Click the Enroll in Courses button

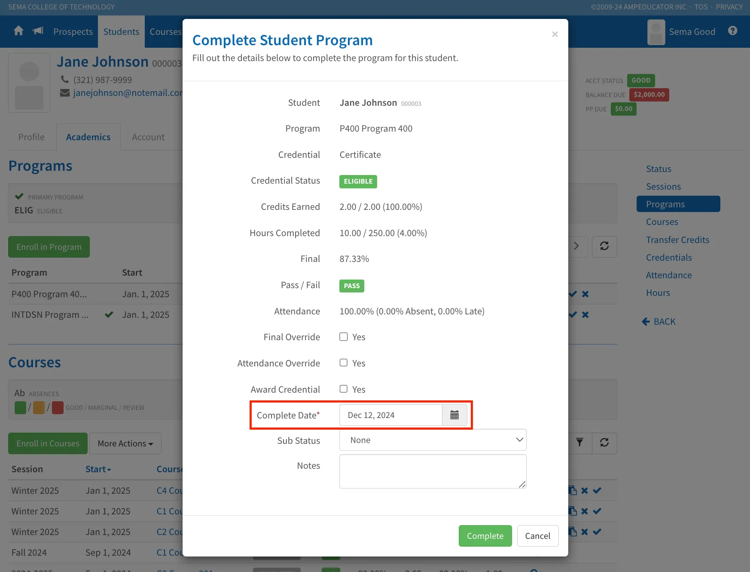(x=48, y=443)
